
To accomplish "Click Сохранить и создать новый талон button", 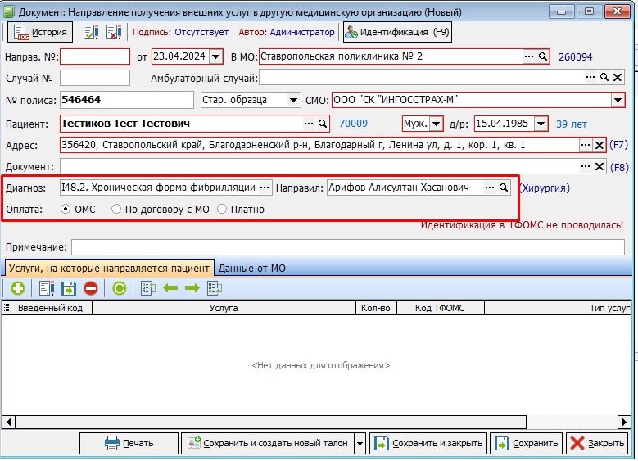I will [x=268, y=443].
